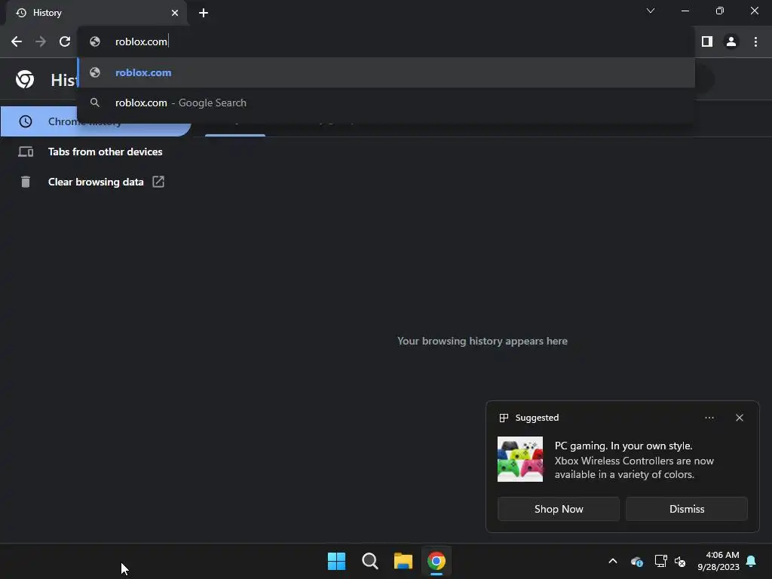
Task: Go back using the browser back arrow
Action: (17, 42)
